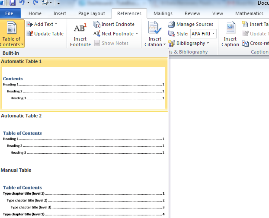This screenshot has height=218, width=269.
Task: Open the citation Style combo box
Action: (203, 34)
